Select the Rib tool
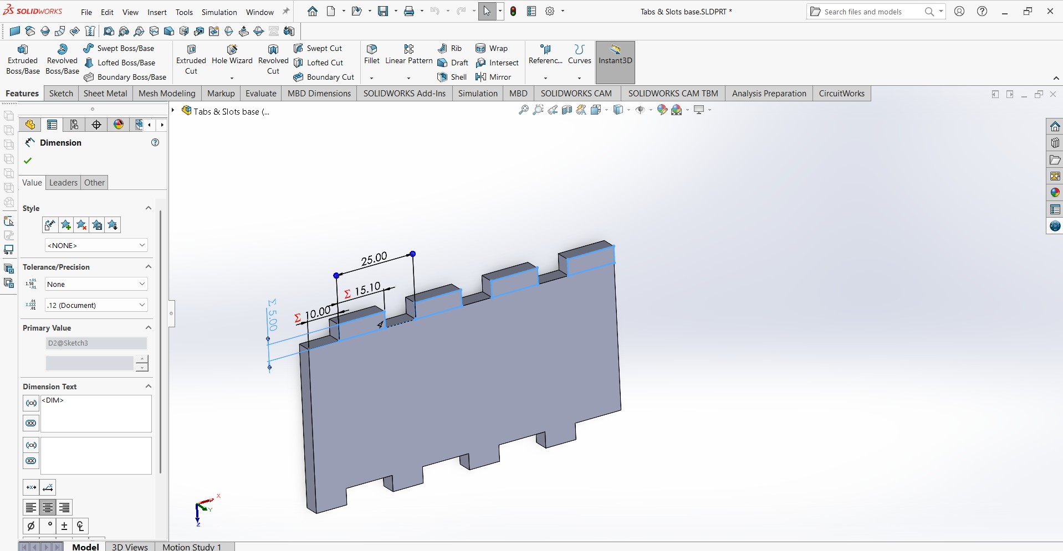 [449, 48]
